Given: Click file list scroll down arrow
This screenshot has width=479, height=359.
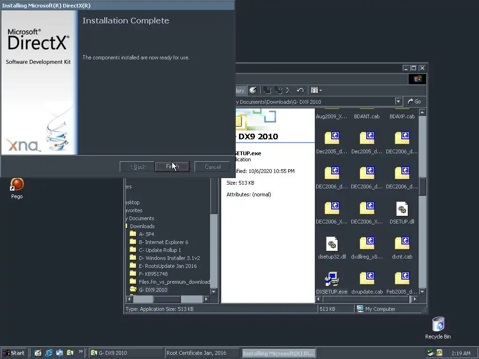Looking at the screenshot, I should coord(422,292).
